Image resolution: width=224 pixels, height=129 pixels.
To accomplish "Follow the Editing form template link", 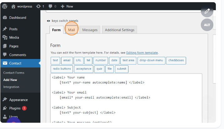I will (142, 53).
